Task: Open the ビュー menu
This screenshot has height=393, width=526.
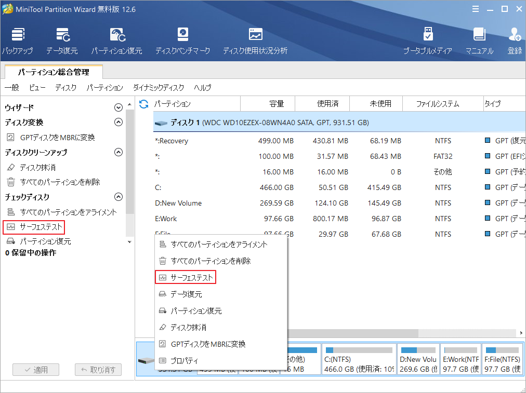Action: pos(37,88)
